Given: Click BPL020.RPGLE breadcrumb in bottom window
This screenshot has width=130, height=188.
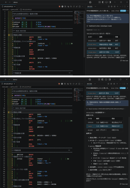Looking at the screenshot, I should (26, 87).
